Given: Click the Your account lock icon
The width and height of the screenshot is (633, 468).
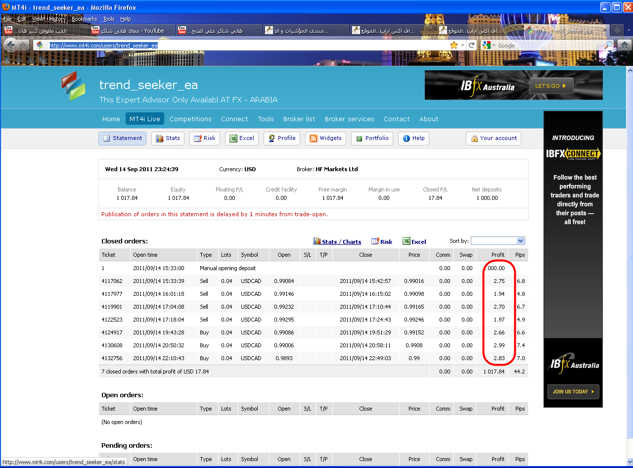Looking at the screenshot, I should (474, 138).
